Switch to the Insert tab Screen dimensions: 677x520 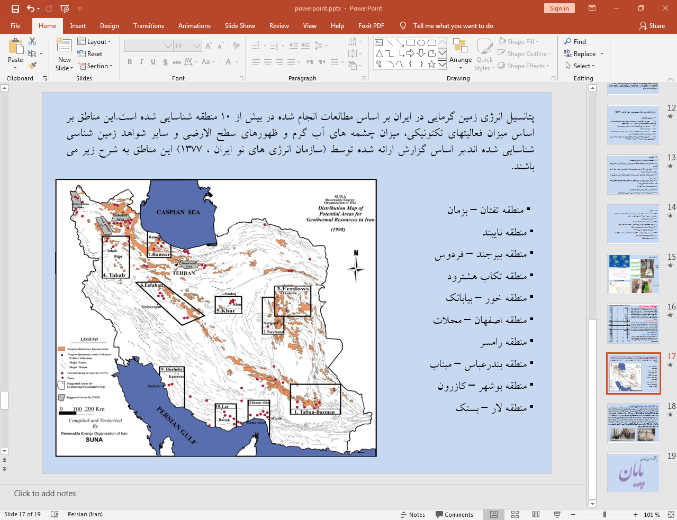click(78, 25)
